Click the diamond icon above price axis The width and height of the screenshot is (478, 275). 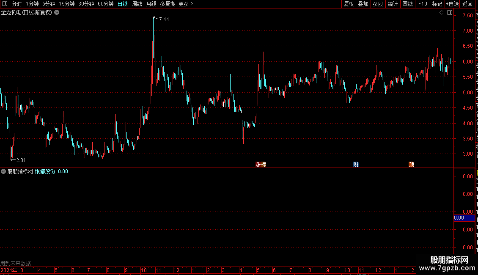[442, 13]
